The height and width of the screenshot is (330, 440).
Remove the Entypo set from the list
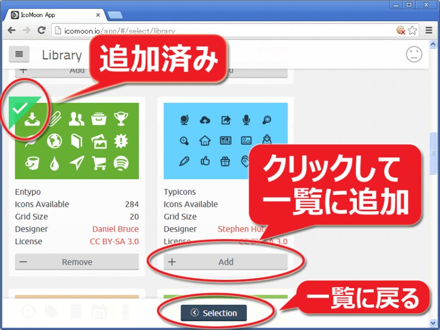[76, 262]
